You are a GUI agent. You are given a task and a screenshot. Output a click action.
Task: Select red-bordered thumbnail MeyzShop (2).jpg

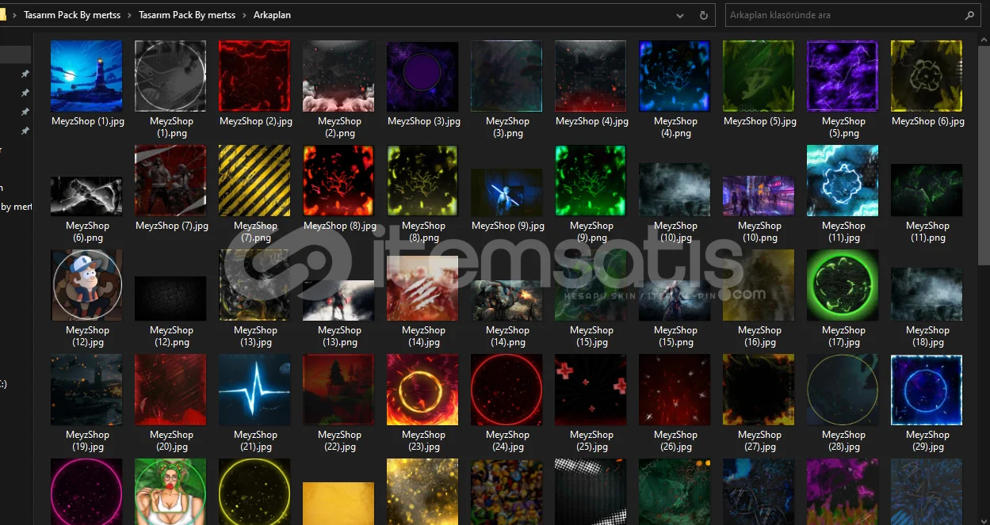(254, 77)
